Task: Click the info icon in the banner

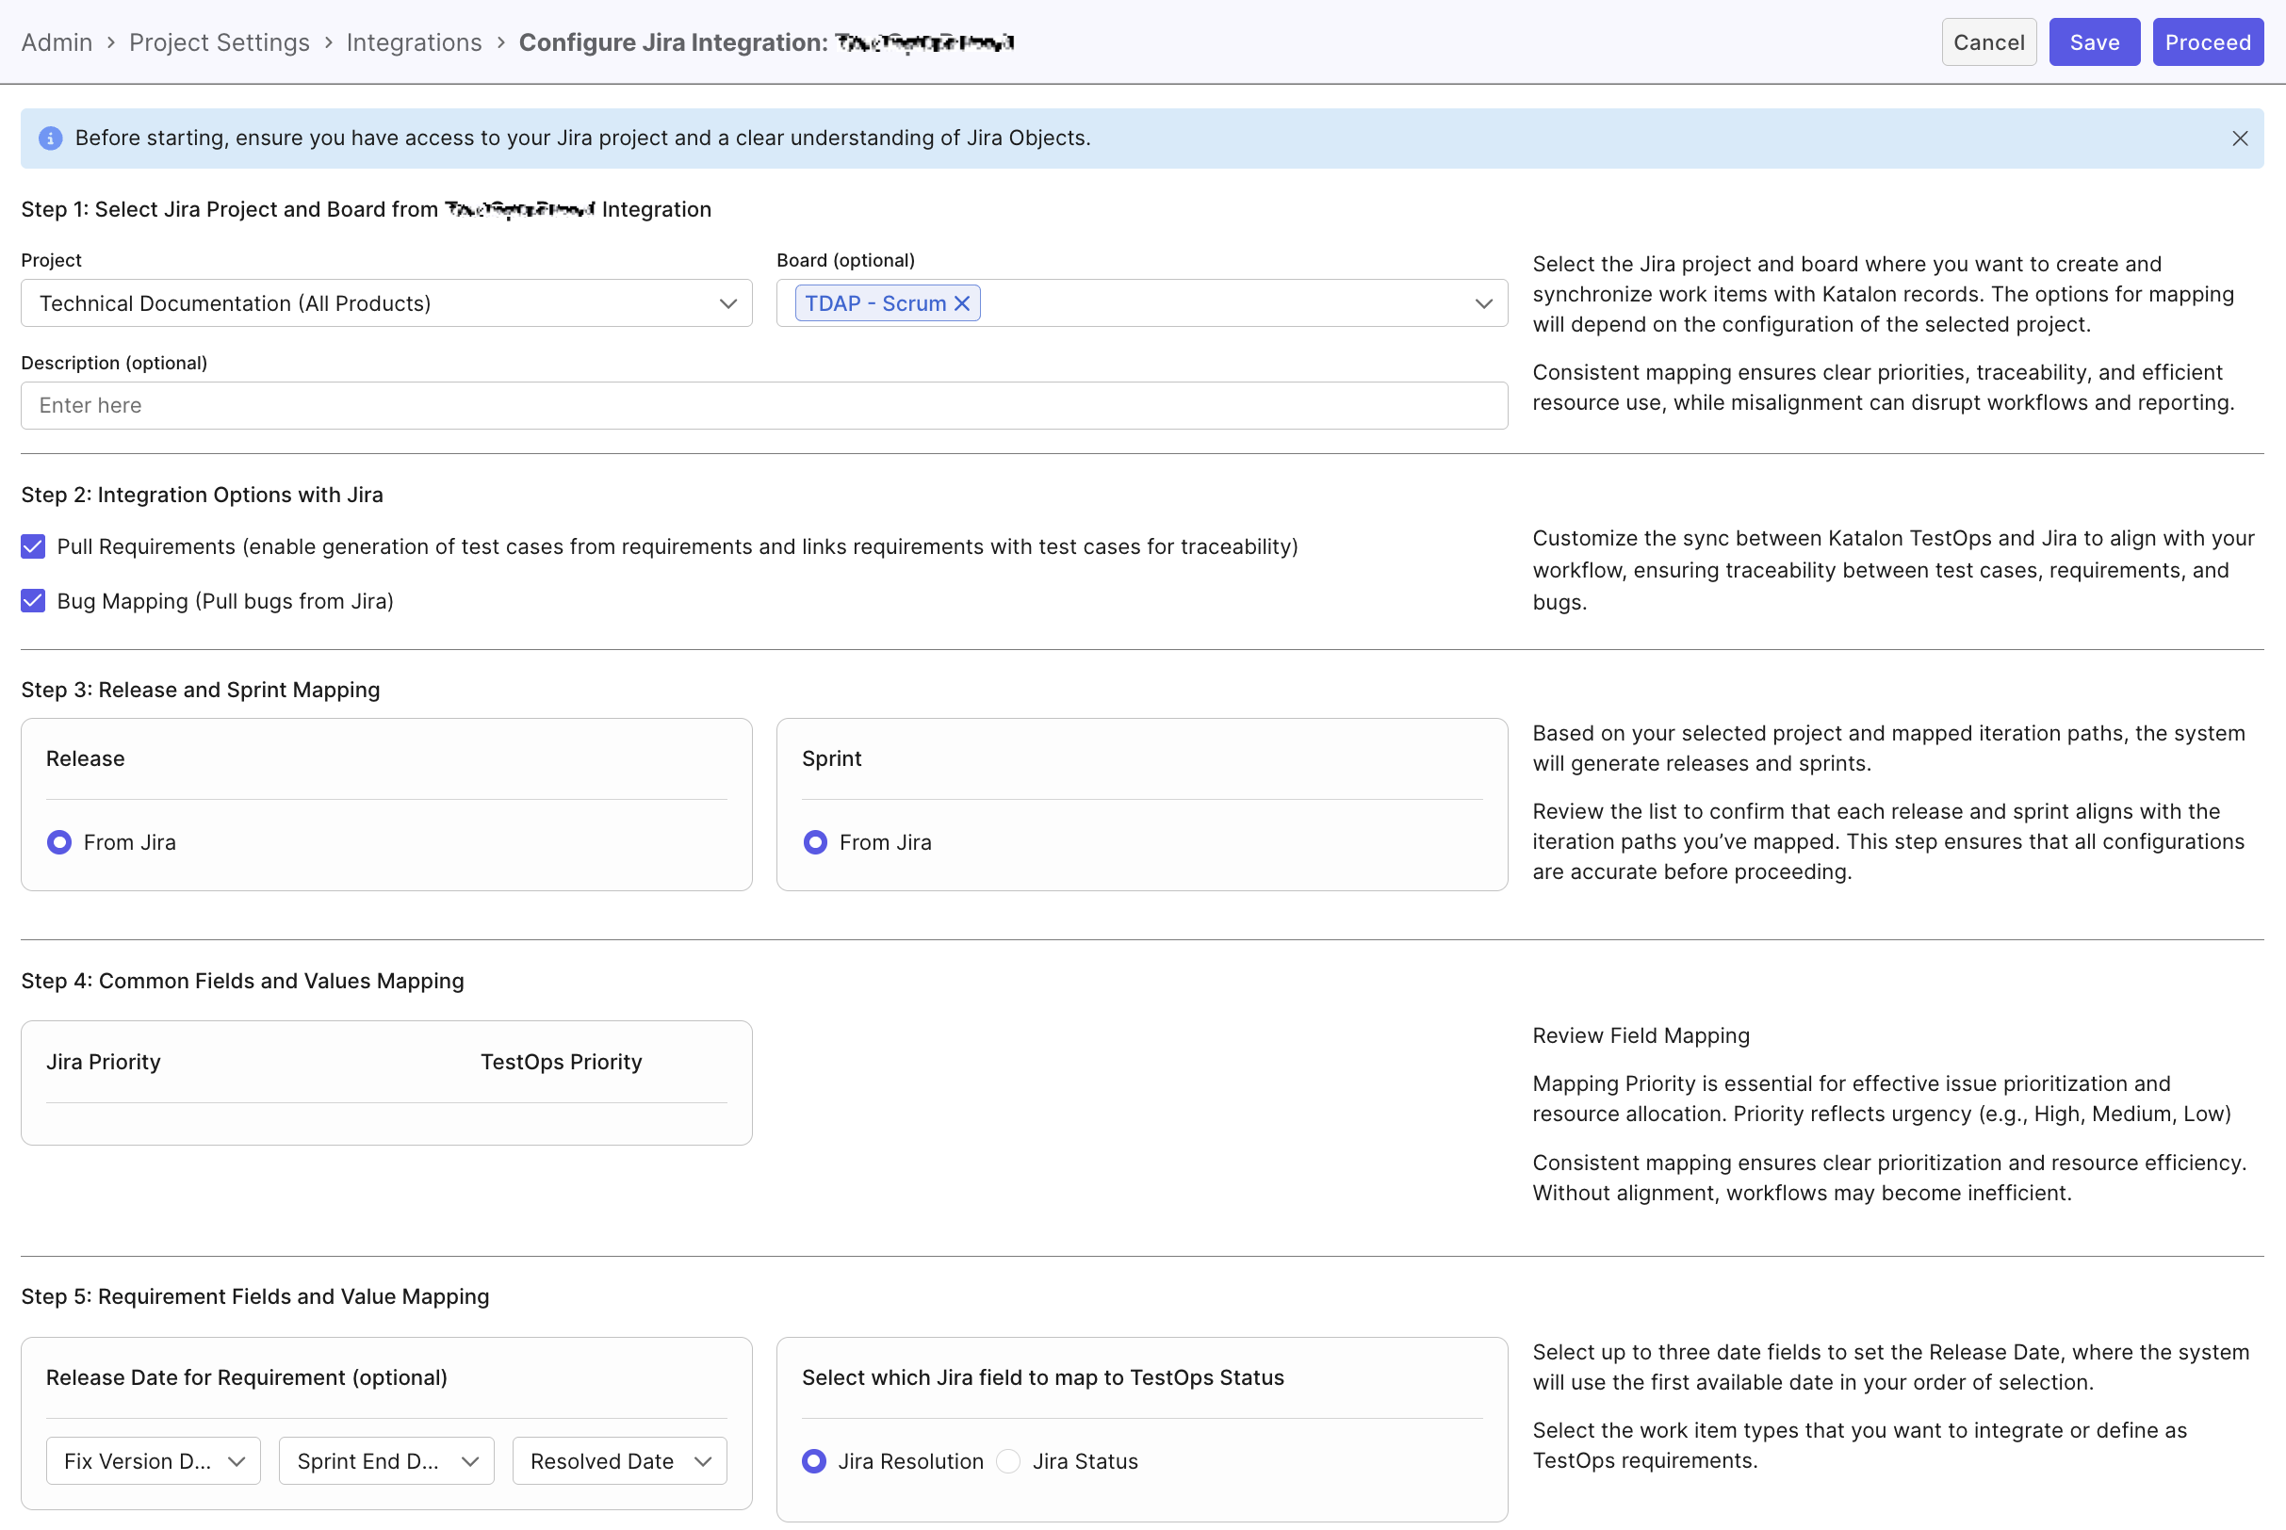Action: pyautogui.click(x=51, y=138)
